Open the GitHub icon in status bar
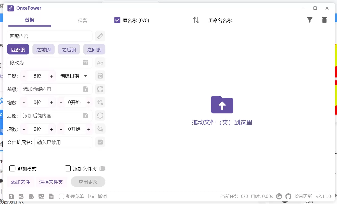This screenshot has width=337, height=204. coord(288,196)
